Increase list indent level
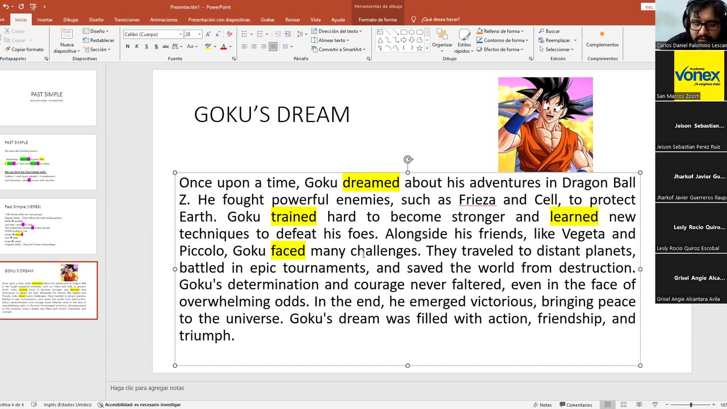 (287, 34)
